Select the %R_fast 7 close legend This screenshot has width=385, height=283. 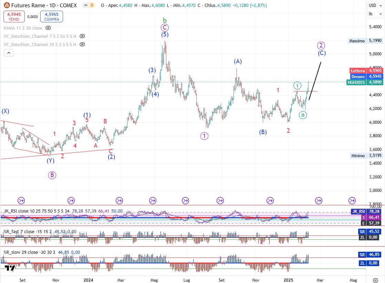[28, 231]
